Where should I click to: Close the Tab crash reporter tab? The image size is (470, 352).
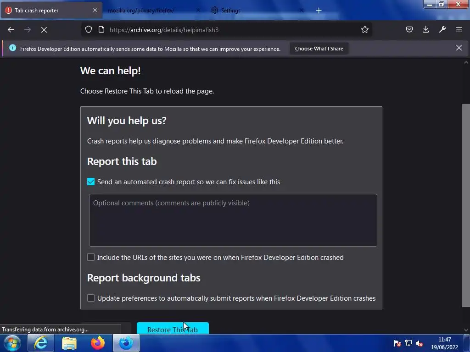[x=95, y=10]
